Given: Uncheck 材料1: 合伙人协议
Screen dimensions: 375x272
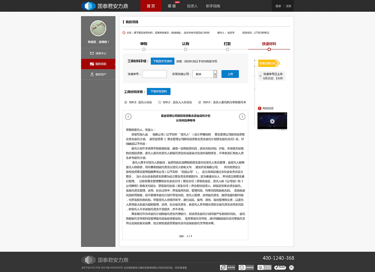Looking at the screenshot, I should click(126, 102).
